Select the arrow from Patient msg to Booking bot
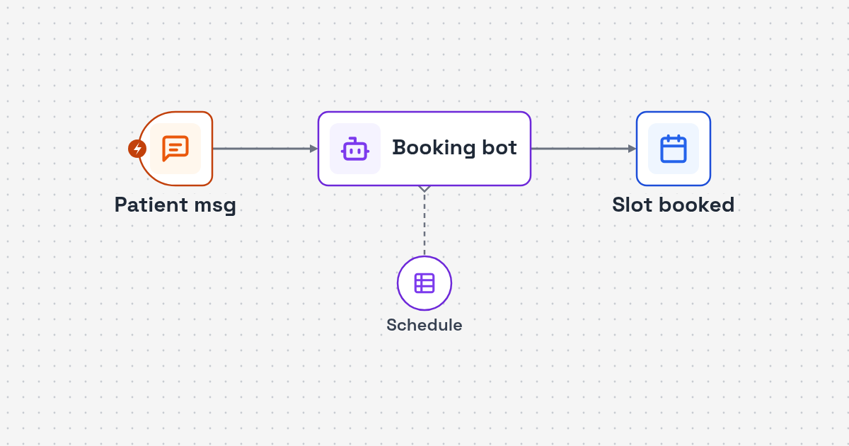 click(x=265, y=149)
